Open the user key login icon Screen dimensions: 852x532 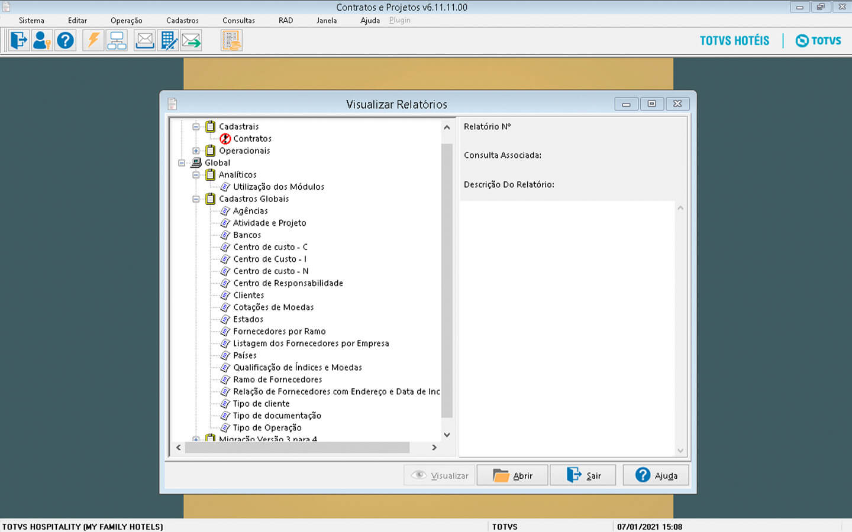(x=41, y=41)
